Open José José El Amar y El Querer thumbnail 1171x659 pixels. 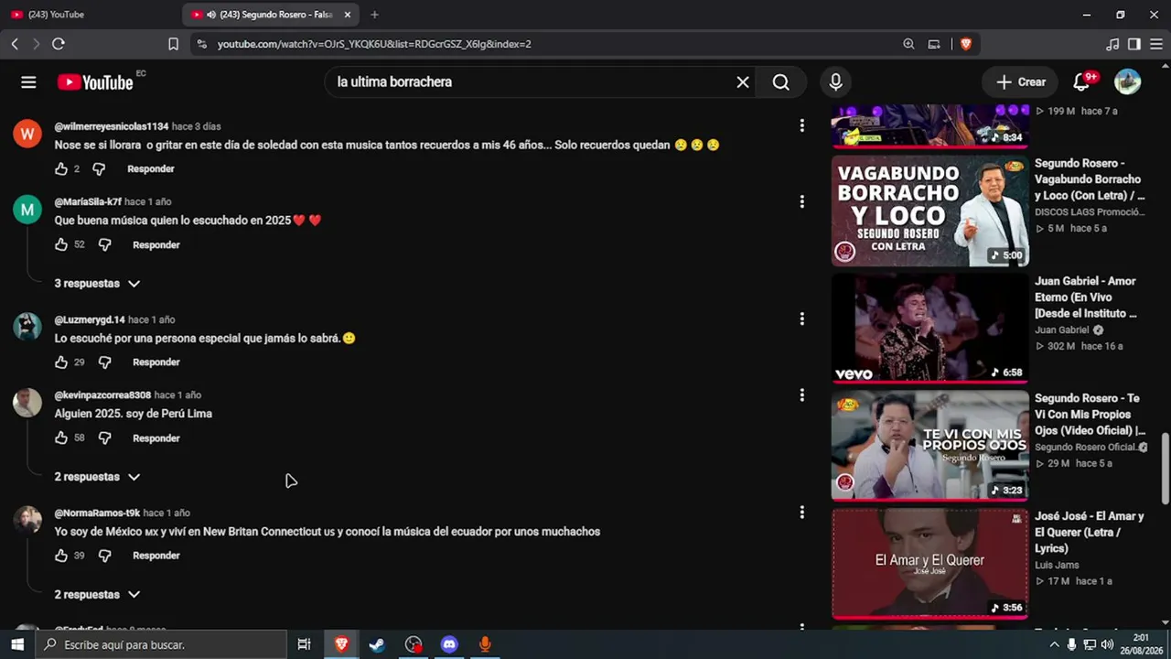click(929, 564)
